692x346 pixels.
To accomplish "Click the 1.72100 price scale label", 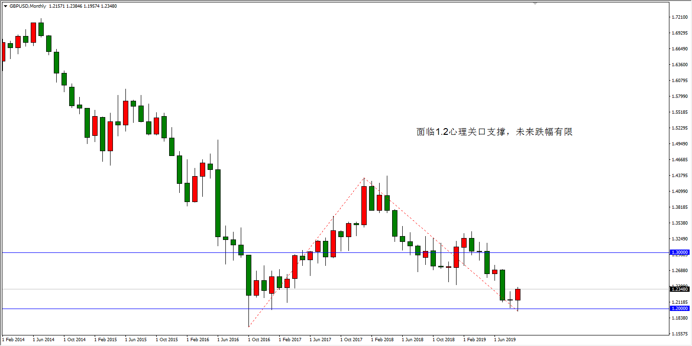I will coord(680,17).
